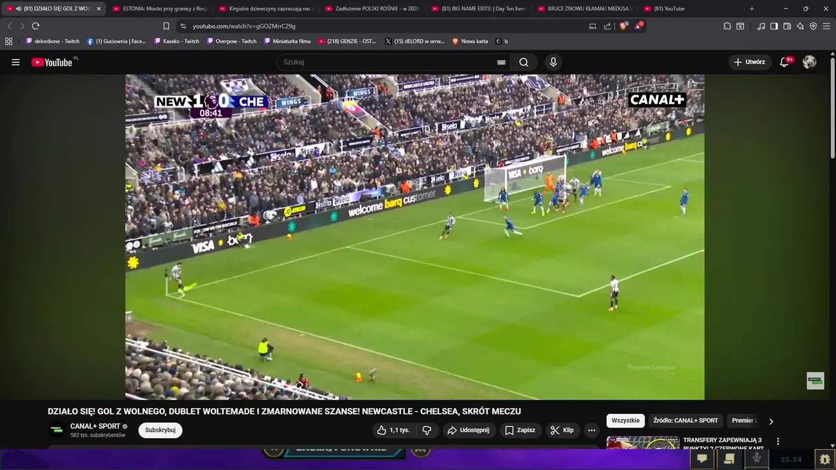This screenshot has height=470, width=836.
Task: Bookmark this page icon
Action: tap(166, 26)
